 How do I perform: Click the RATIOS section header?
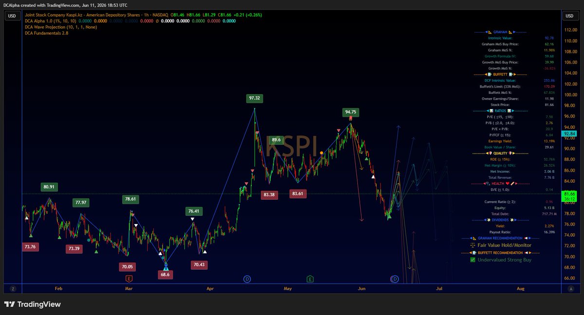[500, 111]
